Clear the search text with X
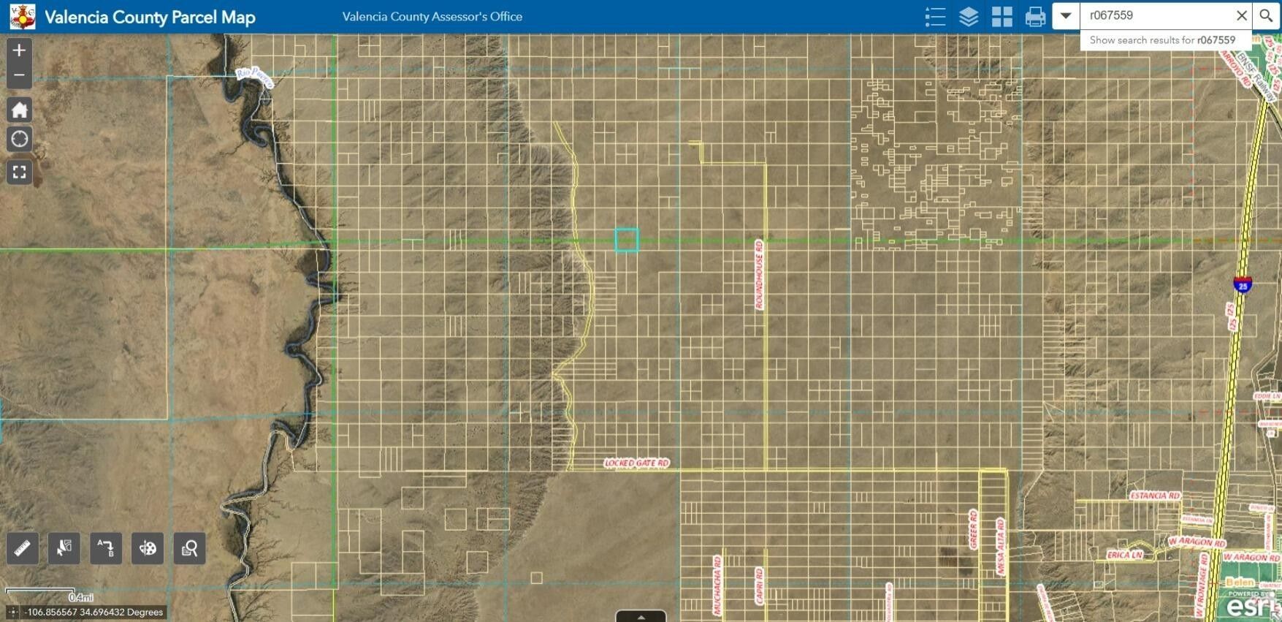 point(1241,15)
